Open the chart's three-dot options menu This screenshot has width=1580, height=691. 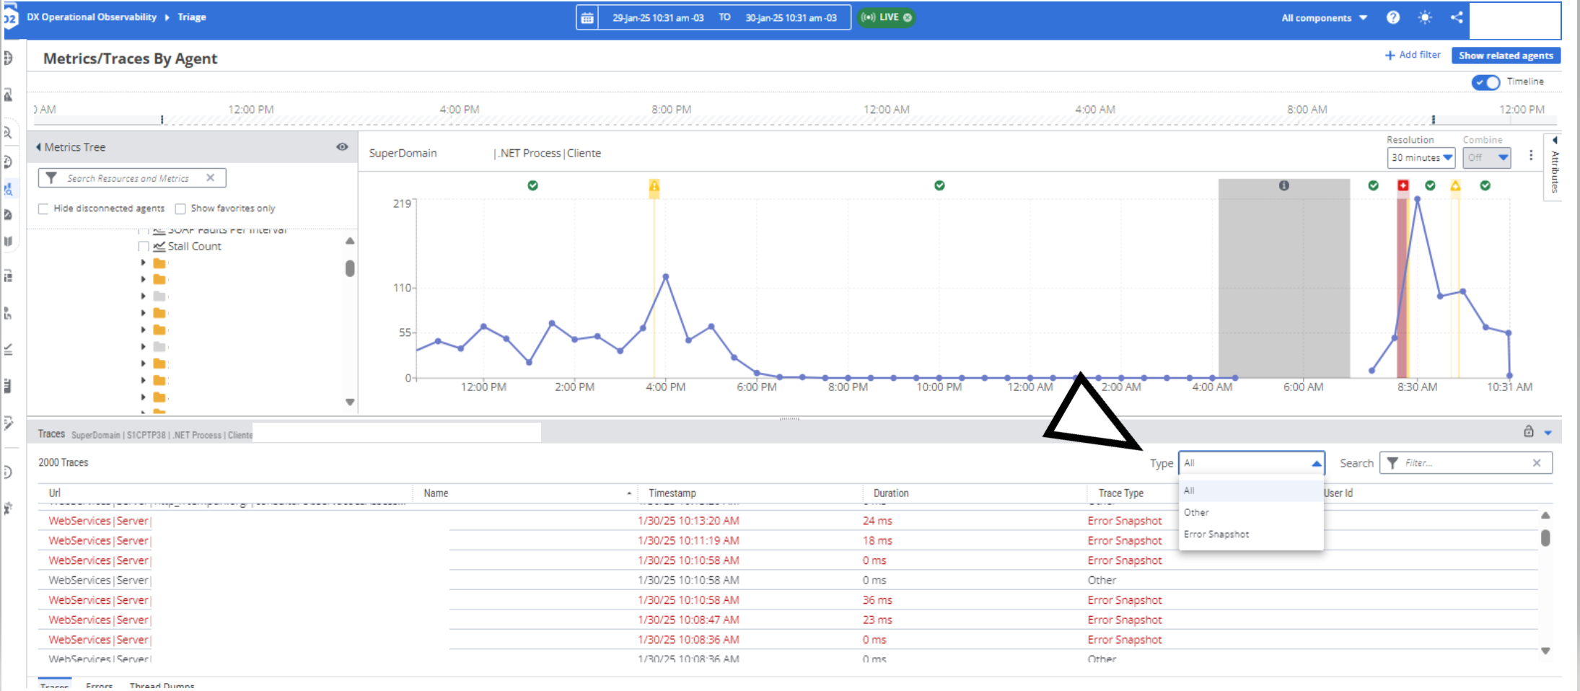pyautogui.click(x=1531, y=156)
